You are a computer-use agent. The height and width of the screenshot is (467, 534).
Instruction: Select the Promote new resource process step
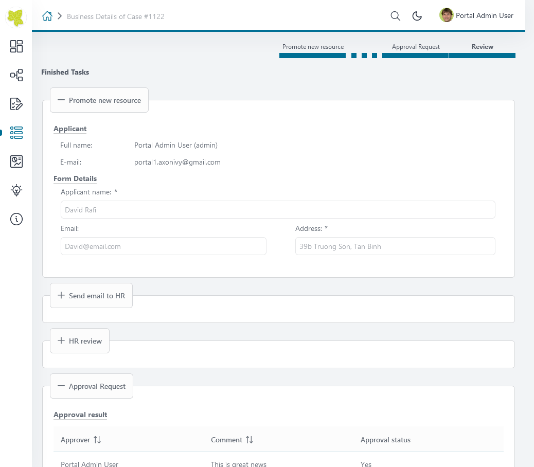313,50
